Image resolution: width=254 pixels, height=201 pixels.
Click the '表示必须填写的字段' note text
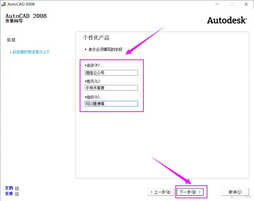[105, 50]
